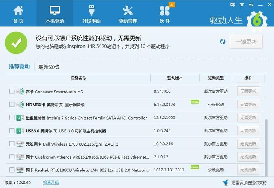Click 无需更新 button for Dell Wireless 1703
The width and height of the screenshot is (274, 188).
tap(248, 144)
